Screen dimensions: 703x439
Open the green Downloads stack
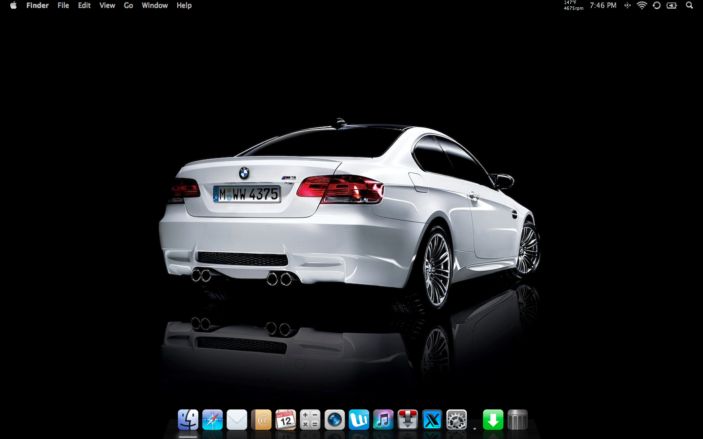pyautogui.click(x=493, y=419)
